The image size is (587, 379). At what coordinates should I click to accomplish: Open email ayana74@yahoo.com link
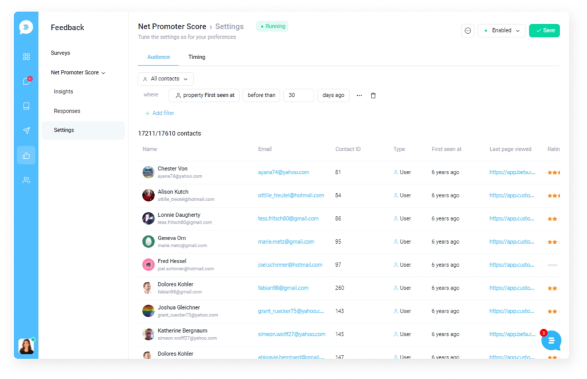coord(283,172)
